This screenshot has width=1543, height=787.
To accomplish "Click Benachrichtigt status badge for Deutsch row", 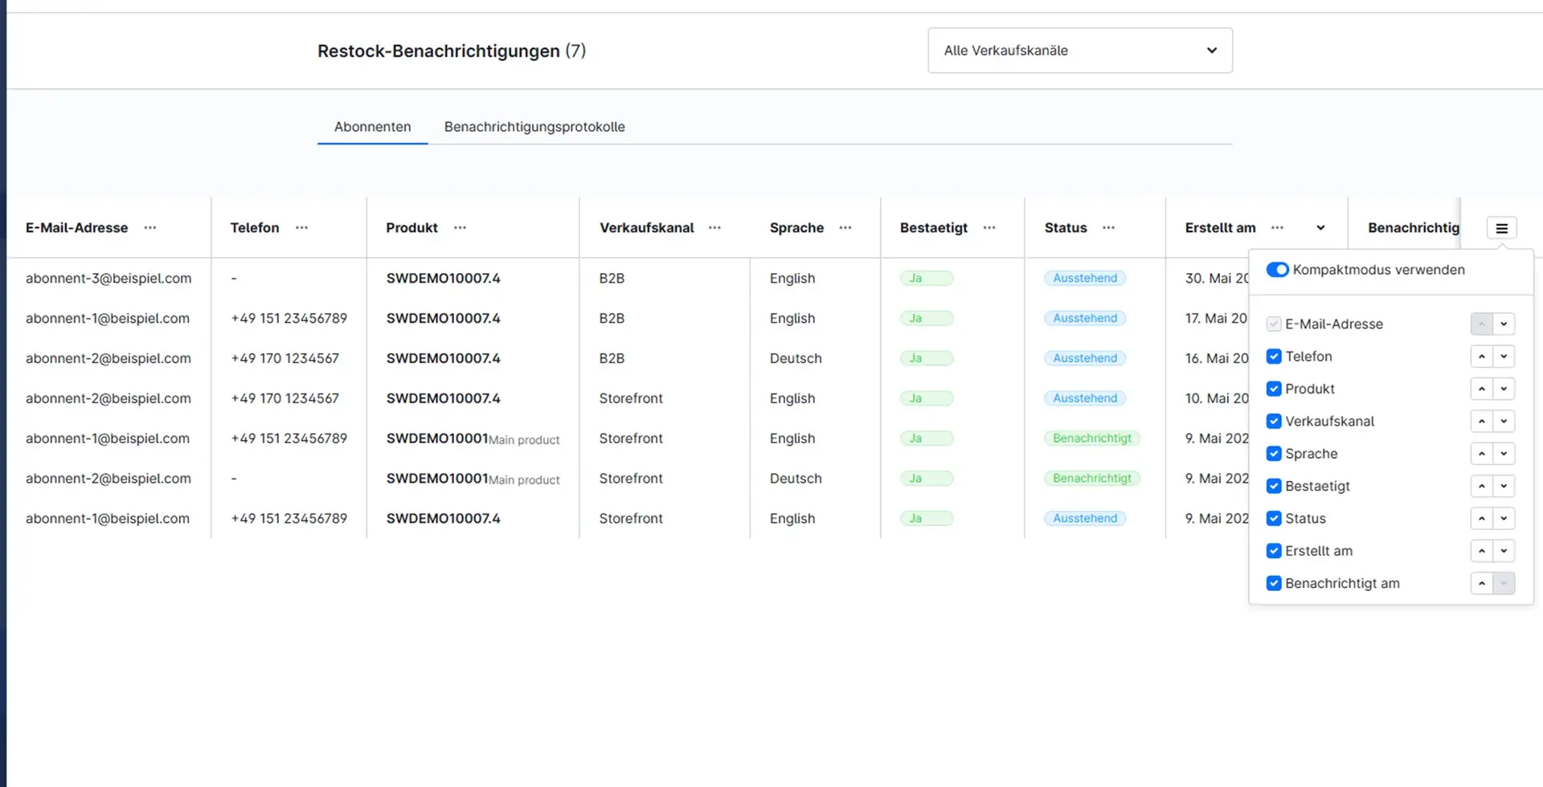I will click(x=1092, y=479).
